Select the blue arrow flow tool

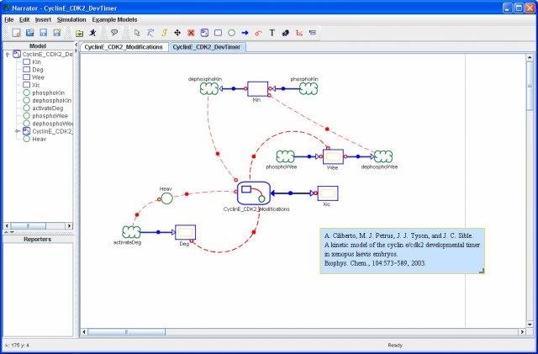click(x=245, y=33)
